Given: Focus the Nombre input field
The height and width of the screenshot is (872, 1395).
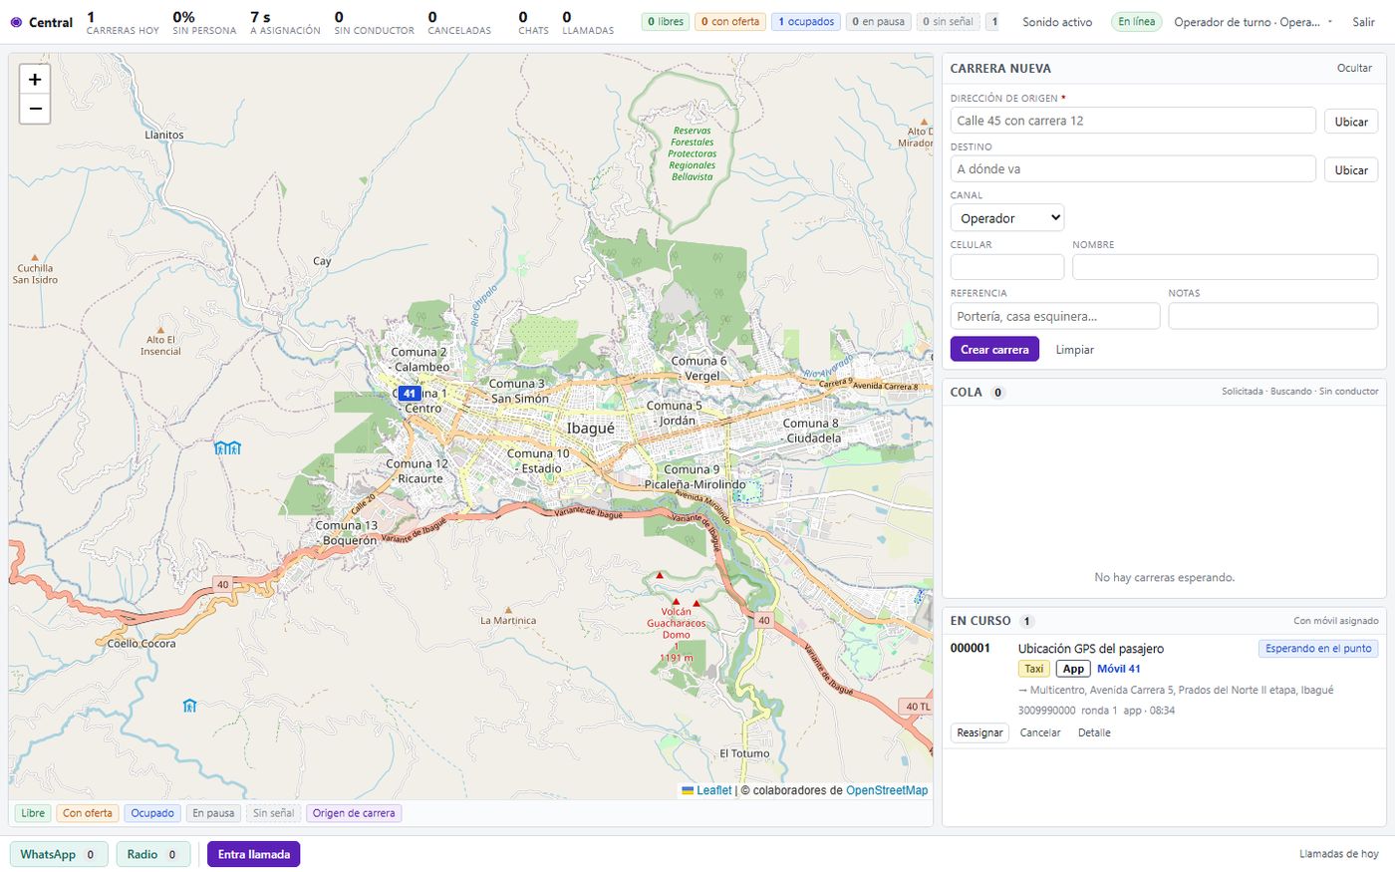Looking at the screenshot, I should [1225, 267].
